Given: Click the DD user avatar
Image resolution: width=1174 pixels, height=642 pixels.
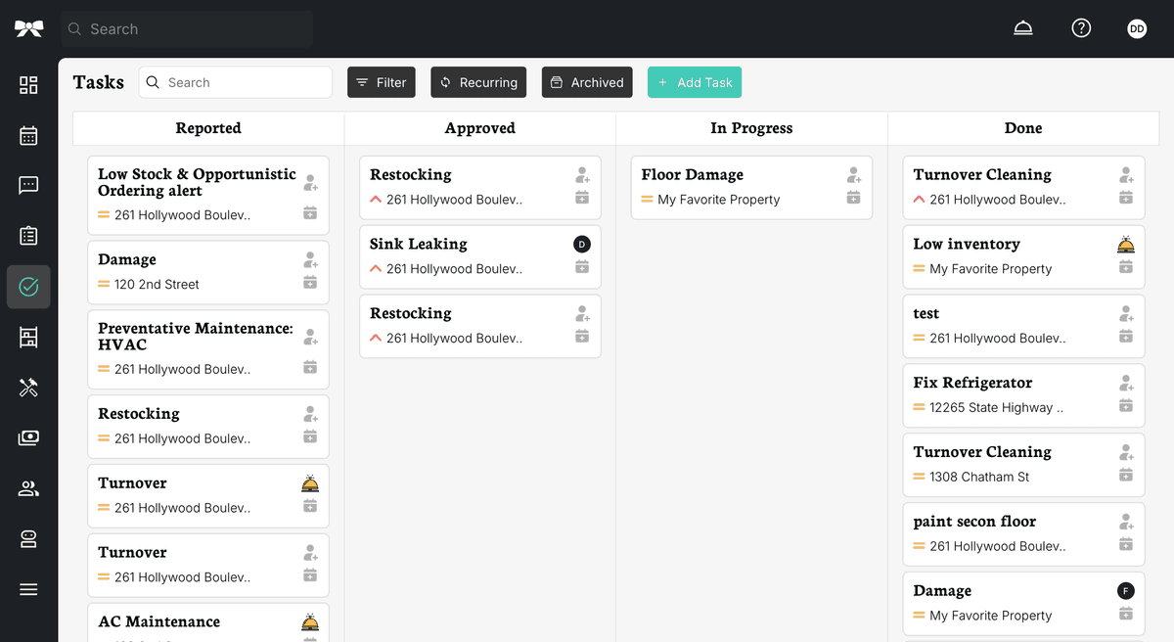Looking at the screenshot, I should tap(1137, 27).
